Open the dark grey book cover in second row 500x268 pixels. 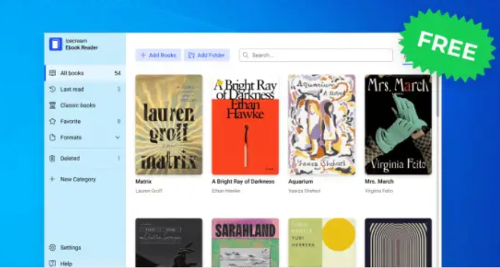(169, 243)
